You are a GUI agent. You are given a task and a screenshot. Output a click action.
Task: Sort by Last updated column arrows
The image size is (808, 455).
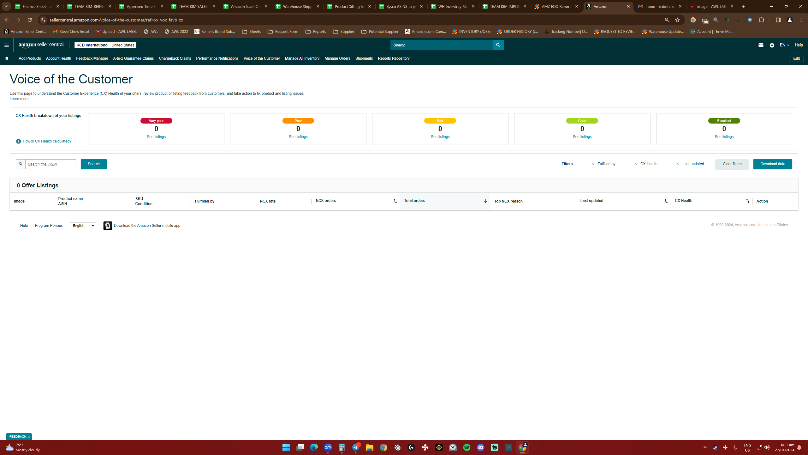tap(666, 201)
